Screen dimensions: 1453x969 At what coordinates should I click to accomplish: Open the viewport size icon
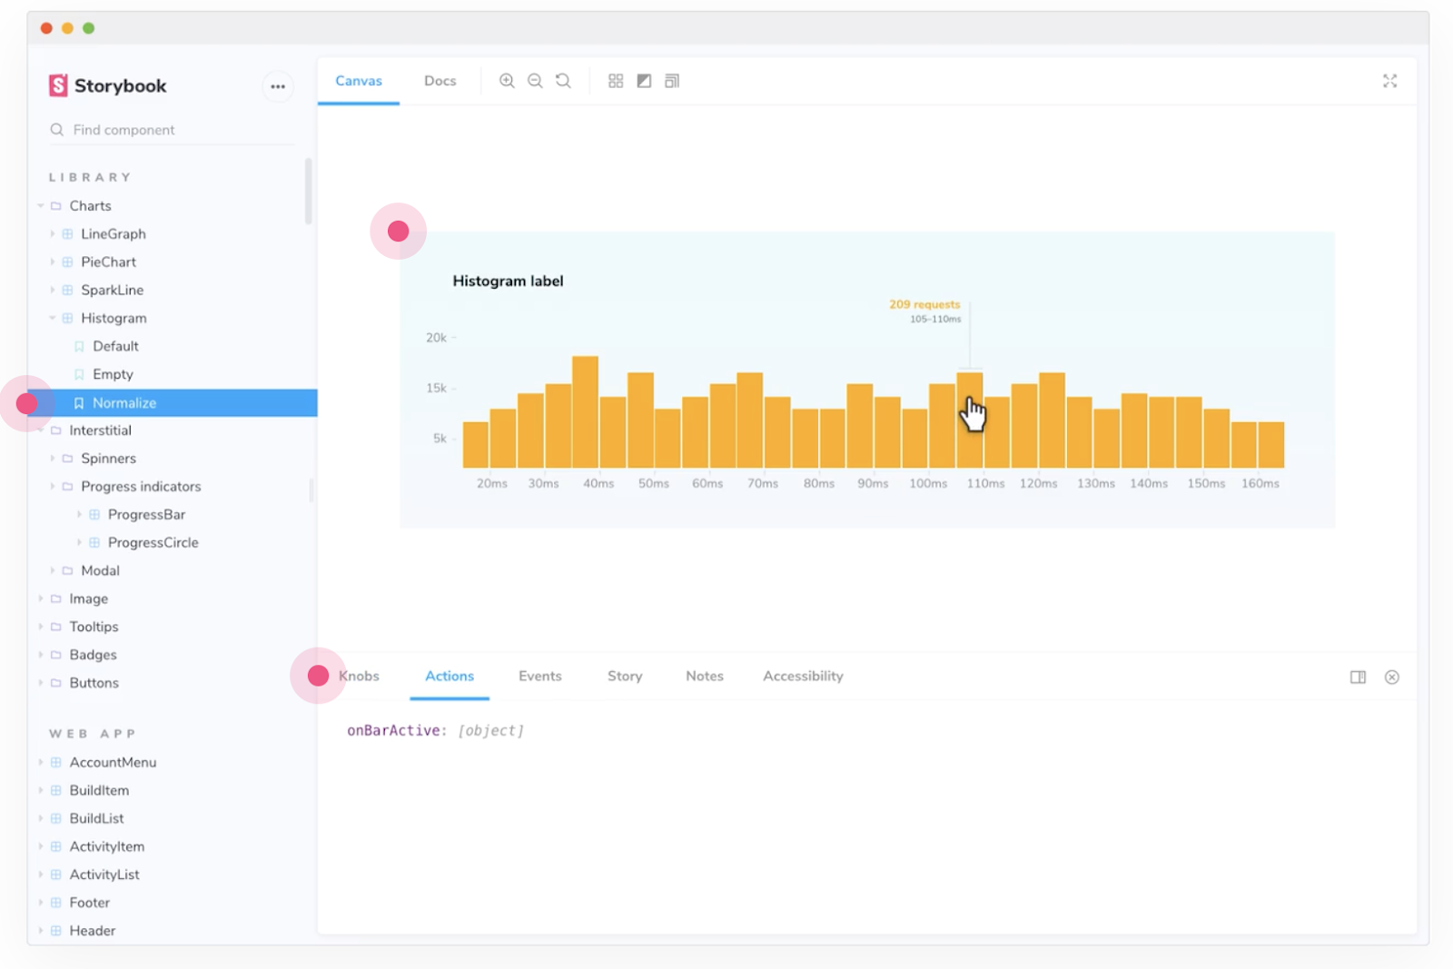tap(672, 81)
